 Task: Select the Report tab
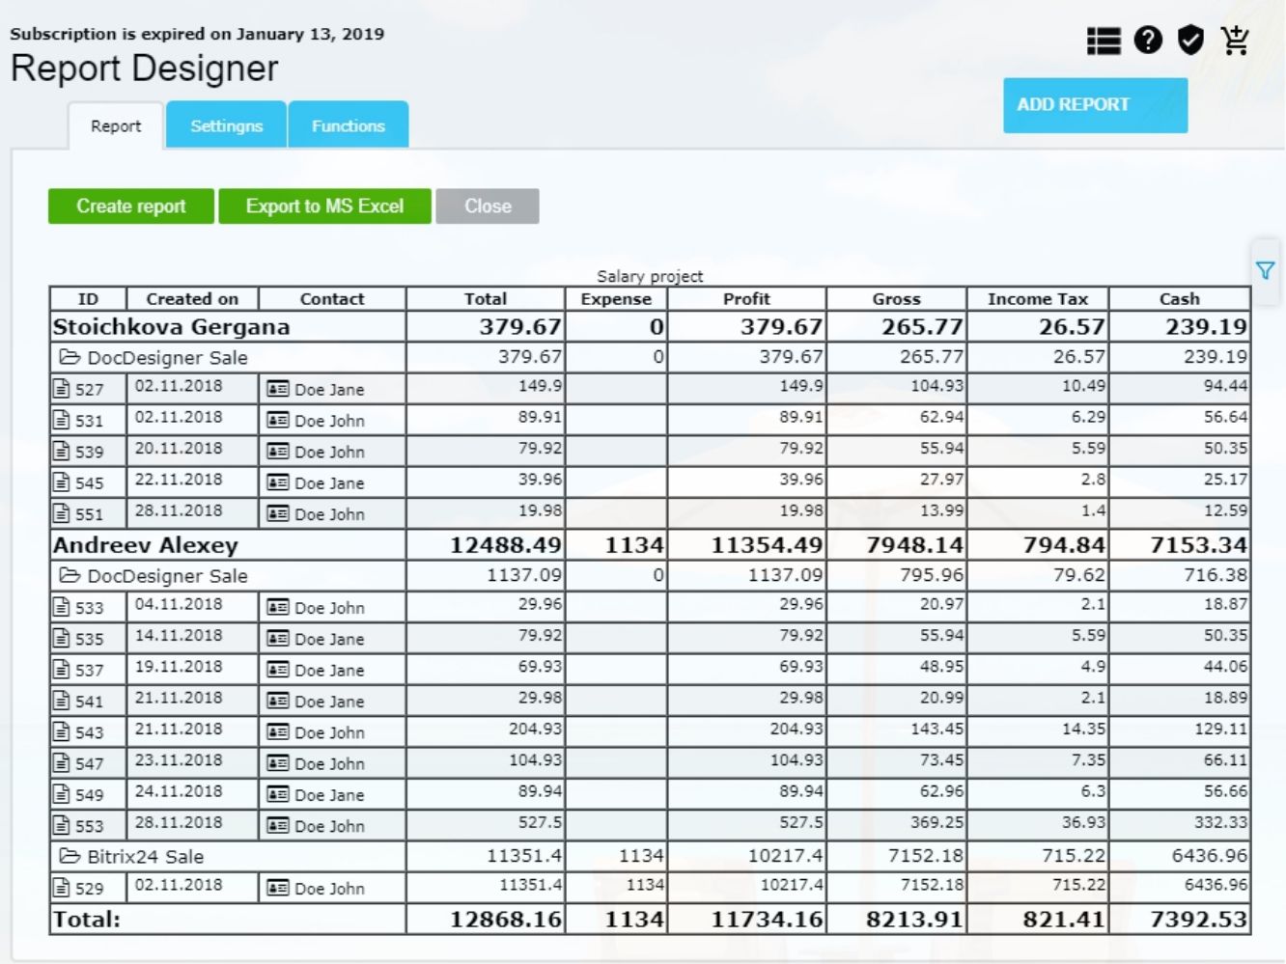[x=116, y=126]
